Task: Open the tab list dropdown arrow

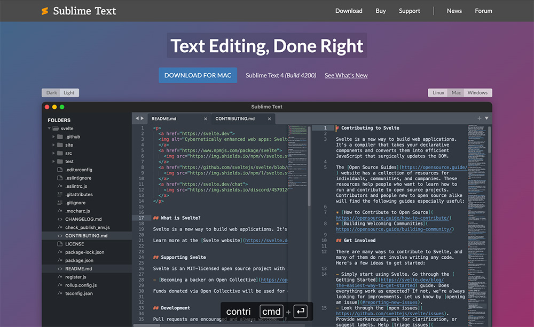Action: (486, 118)
